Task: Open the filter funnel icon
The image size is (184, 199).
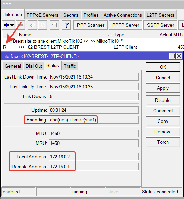Action: point(66,25)
